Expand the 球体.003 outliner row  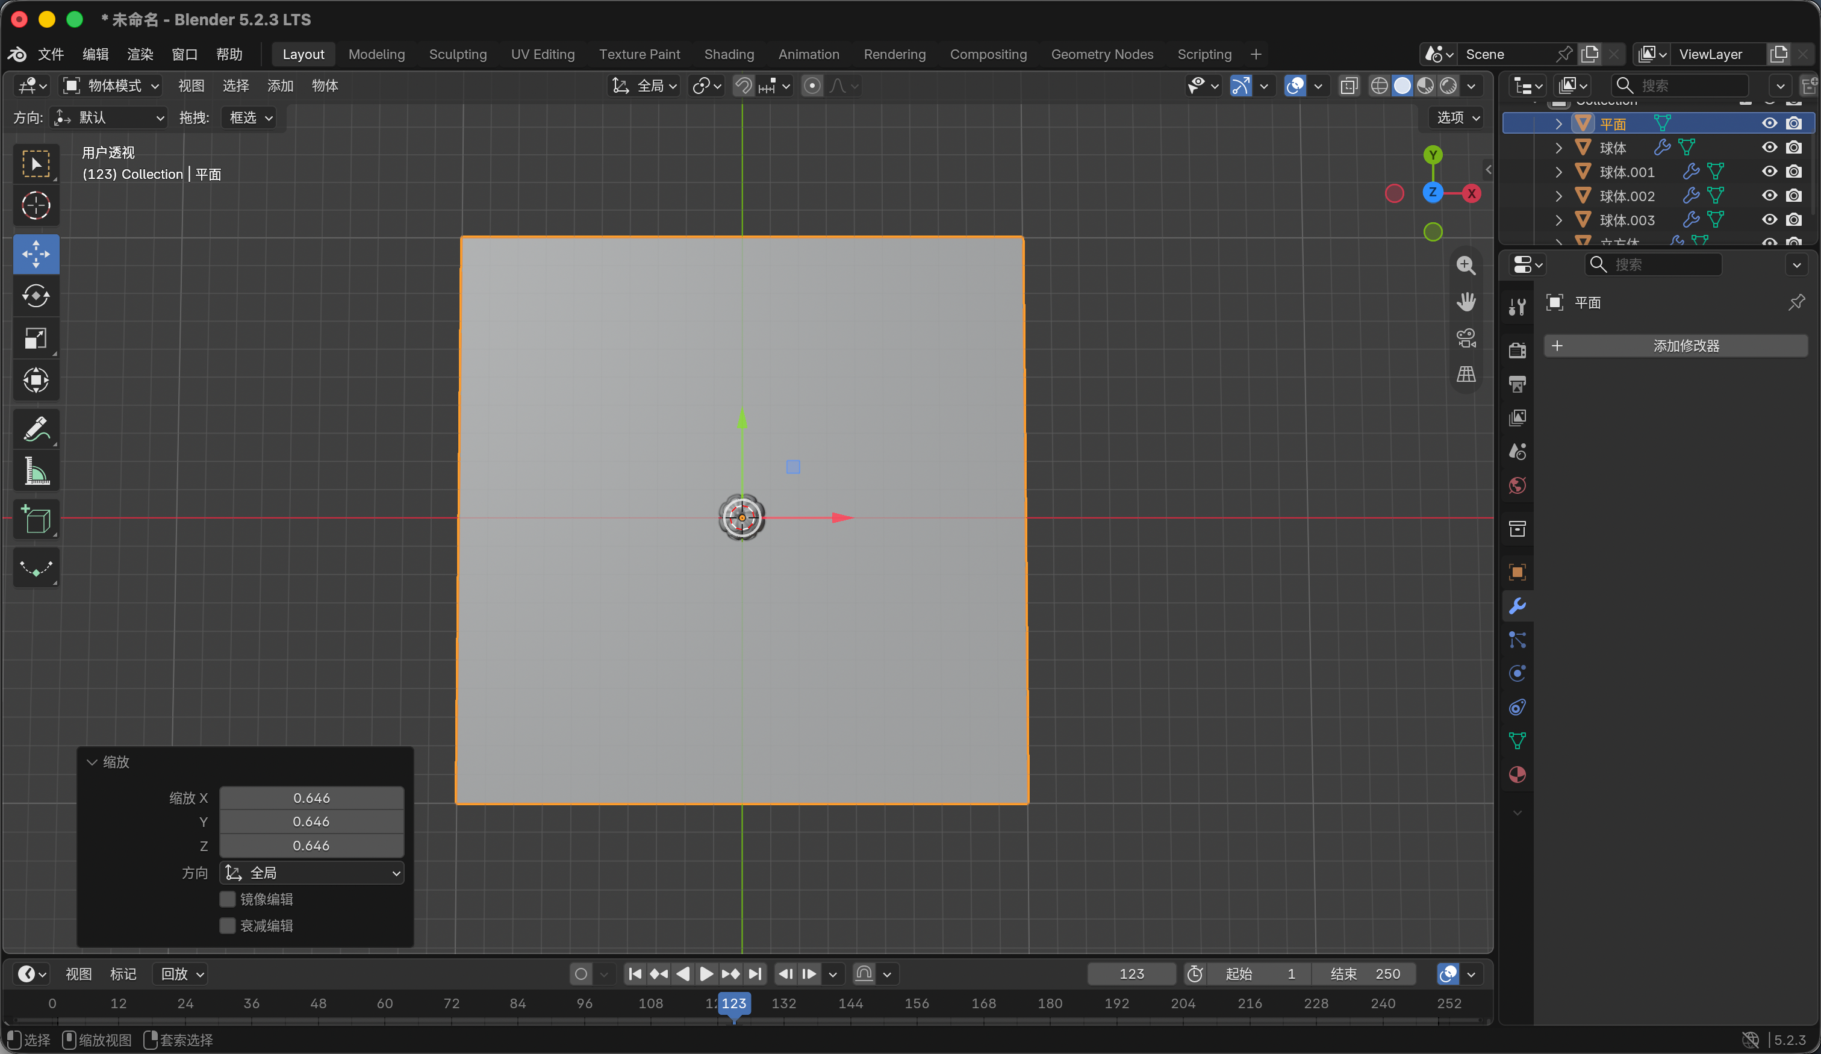click(1558, 220)
